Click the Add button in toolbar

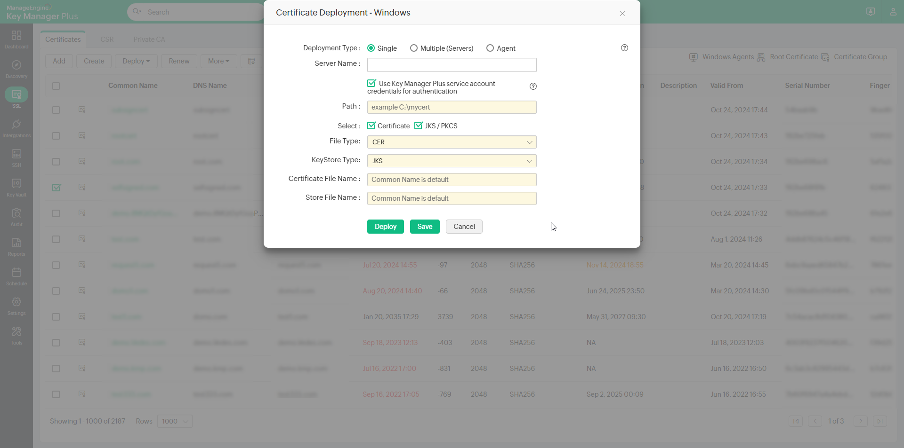(x=59, y=61)
